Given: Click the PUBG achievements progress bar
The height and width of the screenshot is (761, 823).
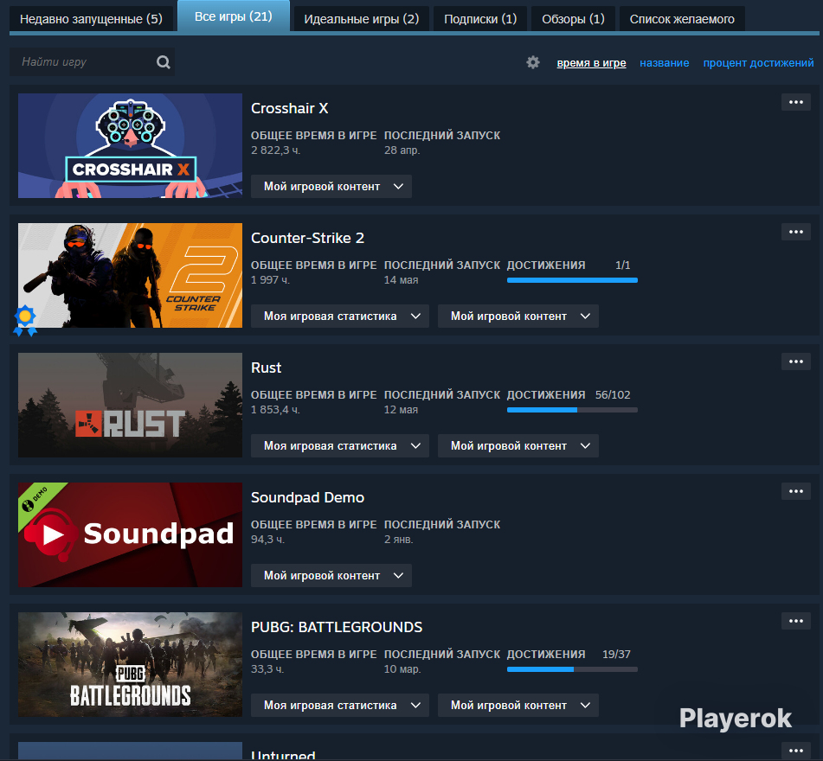Looking at the screenshot, I should (x=572, y=669).
